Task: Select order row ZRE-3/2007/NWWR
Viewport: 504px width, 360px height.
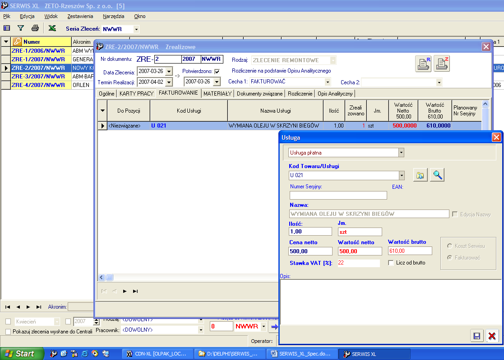Action: click(38, 77)
